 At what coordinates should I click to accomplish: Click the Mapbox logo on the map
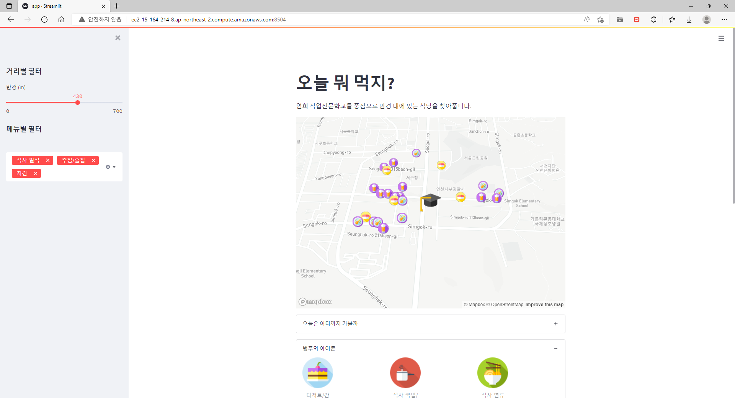click(x=315, y=302)
